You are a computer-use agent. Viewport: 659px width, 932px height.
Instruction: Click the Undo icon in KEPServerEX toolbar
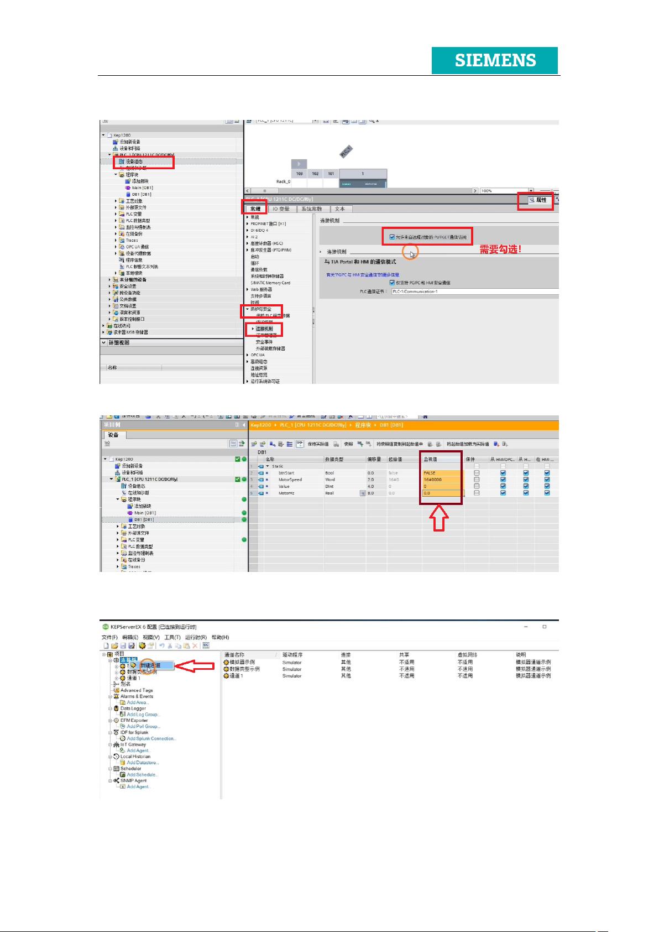click(x=162, y=645)
